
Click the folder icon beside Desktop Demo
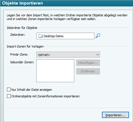coord(40,36)
